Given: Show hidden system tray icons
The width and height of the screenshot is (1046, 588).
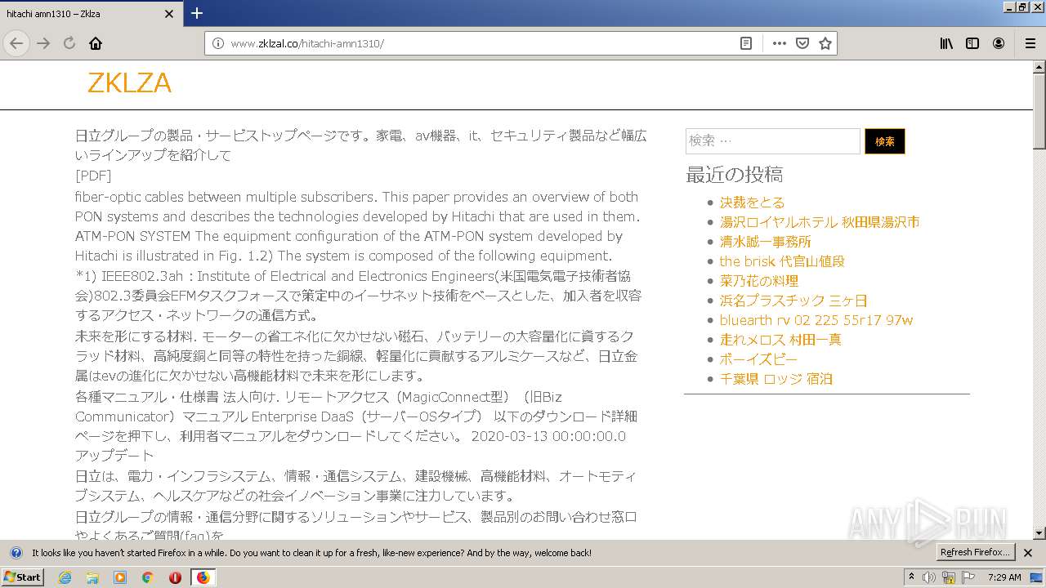Looking at the screenshot, I should [911, 577].
